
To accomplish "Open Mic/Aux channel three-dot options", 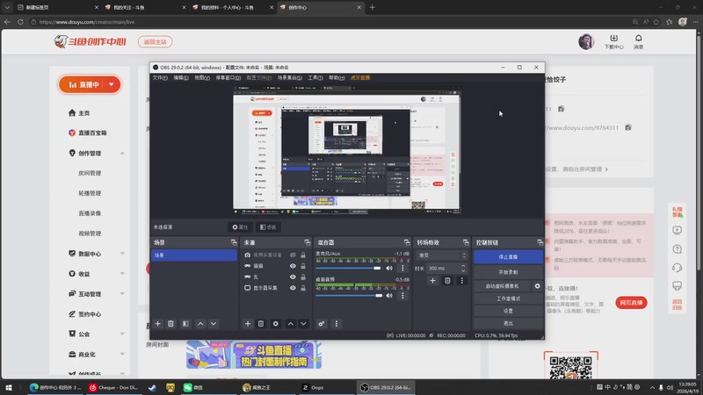I will (x=402, y=269).
